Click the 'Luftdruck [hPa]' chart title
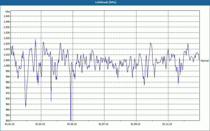Image resolution: width=210 pixels, height=131 pixels. [106, 2]
